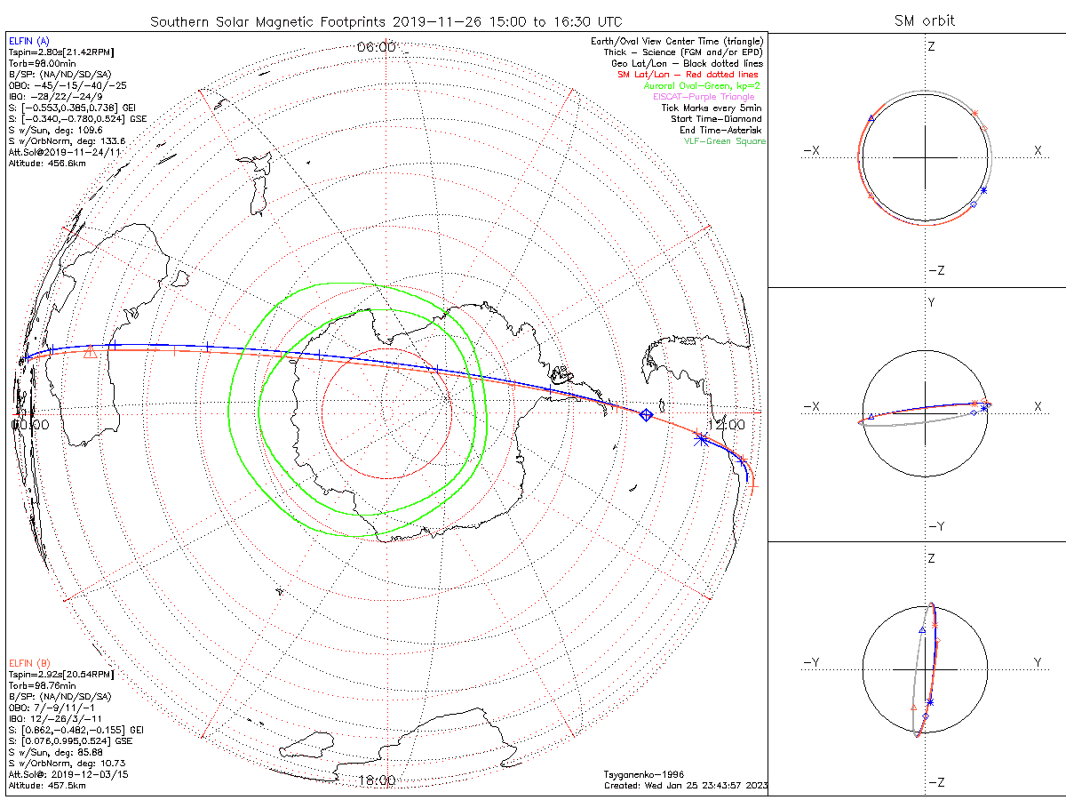This screenshot has height=800, width=1066.
Task: Click 'Att.Sol@: 2019-12-03/15' text
Action: point(68,774)
